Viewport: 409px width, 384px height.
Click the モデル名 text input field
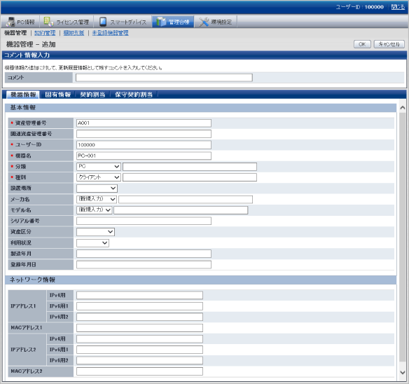[181, 210]
